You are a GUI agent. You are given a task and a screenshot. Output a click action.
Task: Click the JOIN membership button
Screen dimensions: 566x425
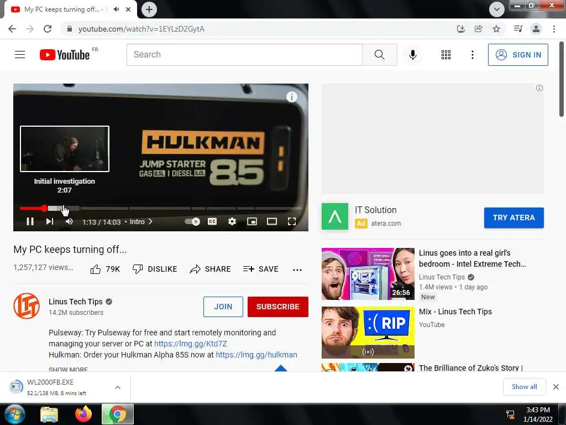point(223,307)
